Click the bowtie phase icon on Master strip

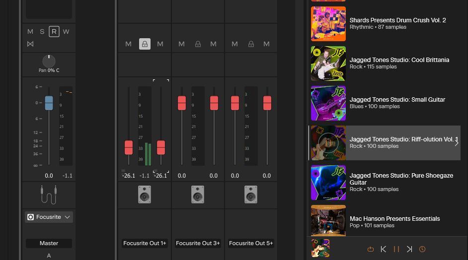(x=30, y=44)
